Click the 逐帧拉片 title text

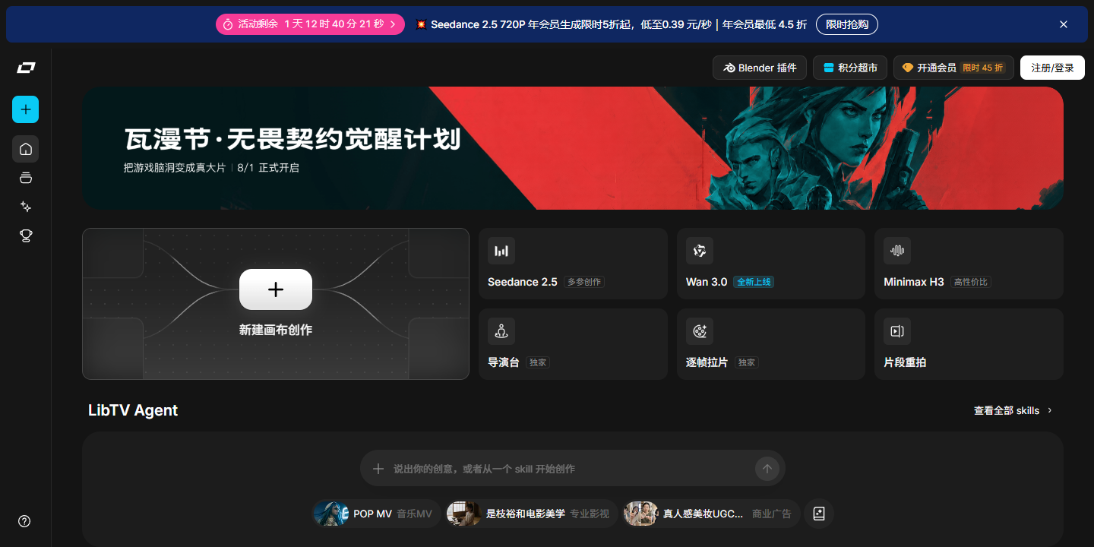pos(707,362)
